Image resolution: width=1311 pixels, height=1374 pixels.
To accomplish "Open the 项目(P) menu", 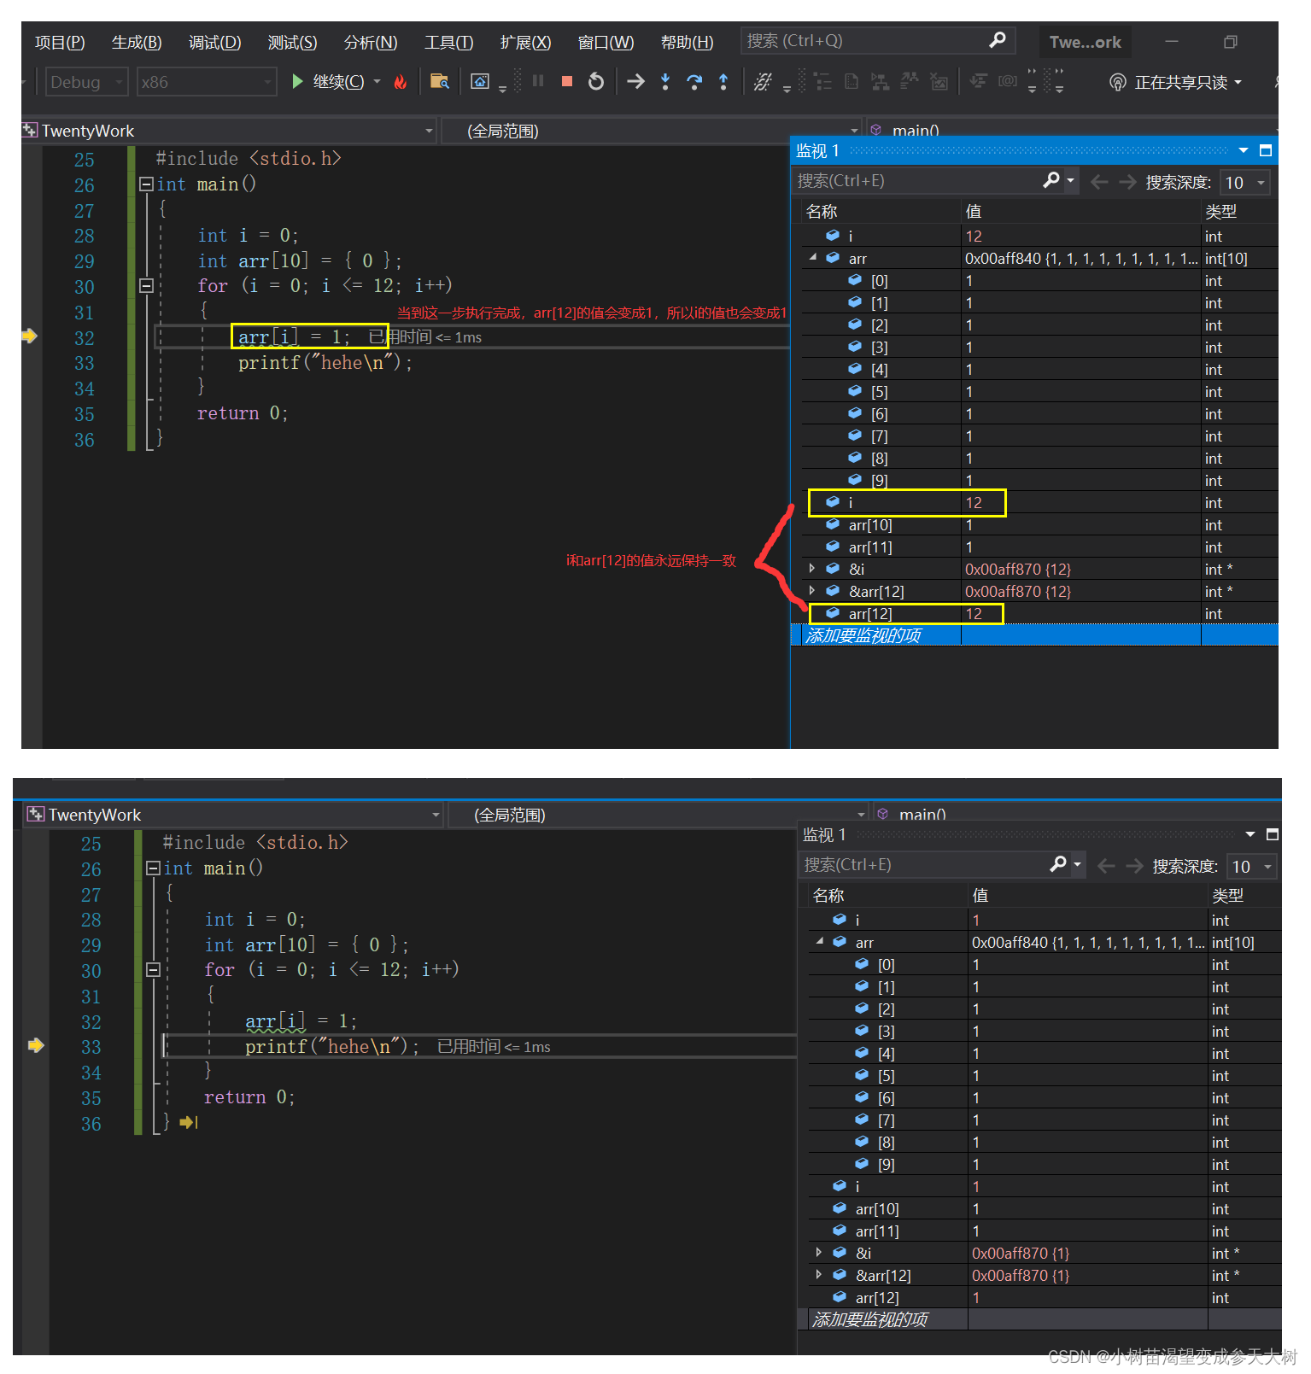I will [x=60, y=42].
